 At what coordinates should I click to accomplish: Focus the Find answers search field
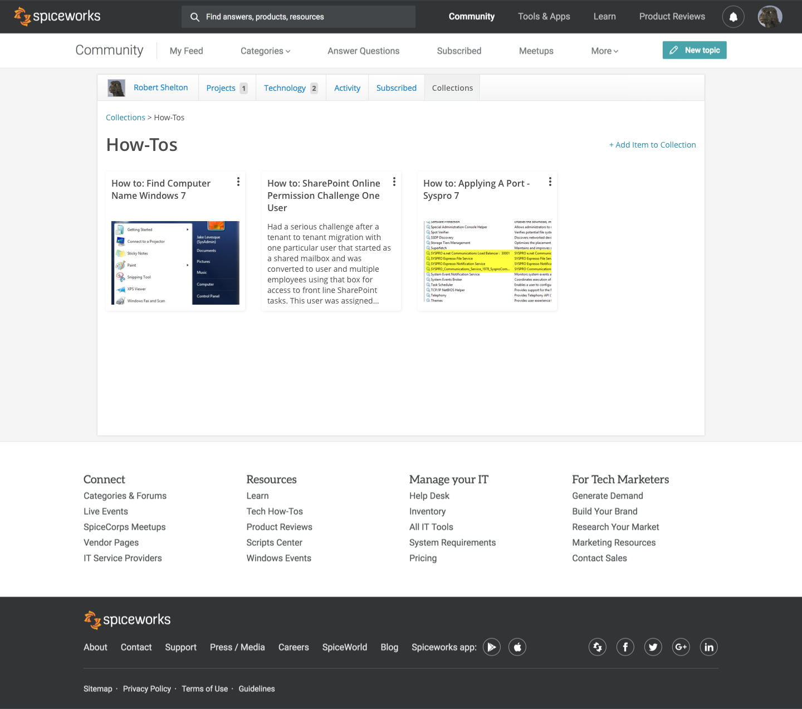coord(299,17)
